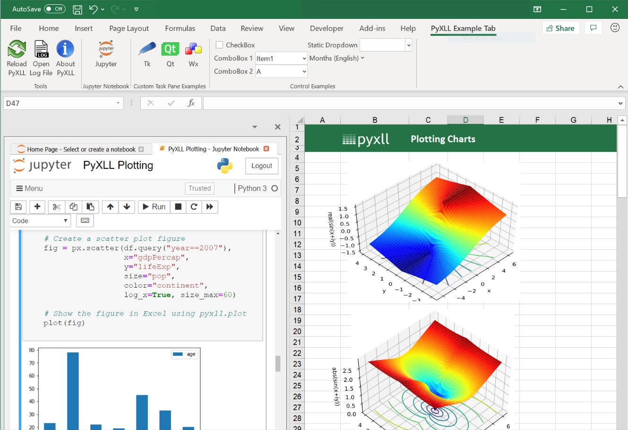628x430 pixels.
Task: Toggle the AutoSave switch
Action: (54, 9)
